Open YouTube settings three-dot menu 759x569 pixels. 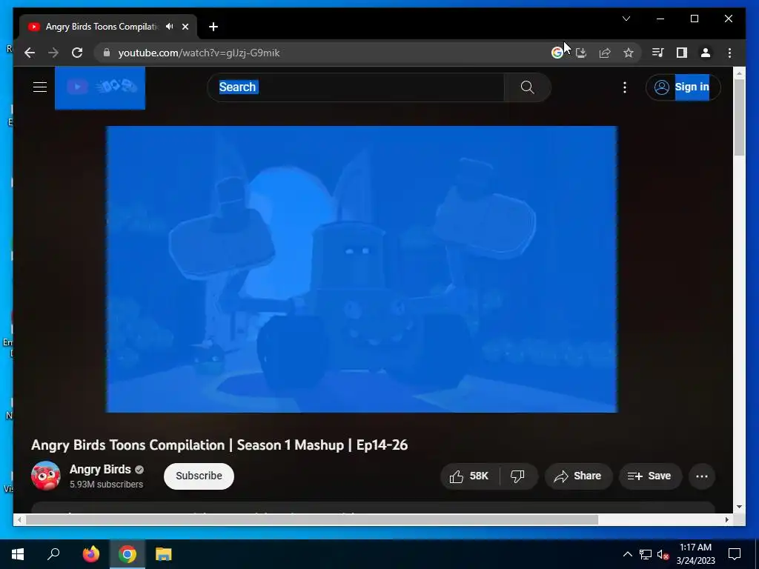[x=624, y=87]
